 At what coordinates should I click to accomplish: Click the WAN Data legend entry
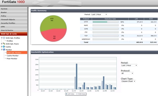[x=81, y=94]
